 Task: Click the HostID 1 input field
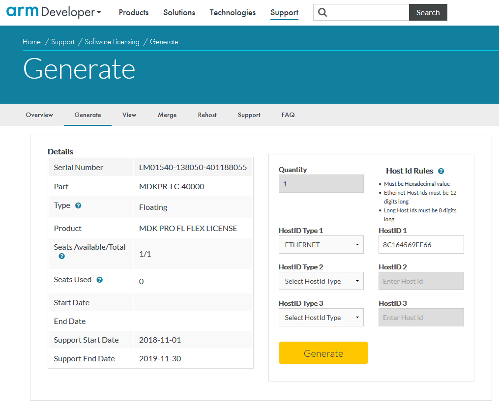pyautogui.click(x=421, y=245)
